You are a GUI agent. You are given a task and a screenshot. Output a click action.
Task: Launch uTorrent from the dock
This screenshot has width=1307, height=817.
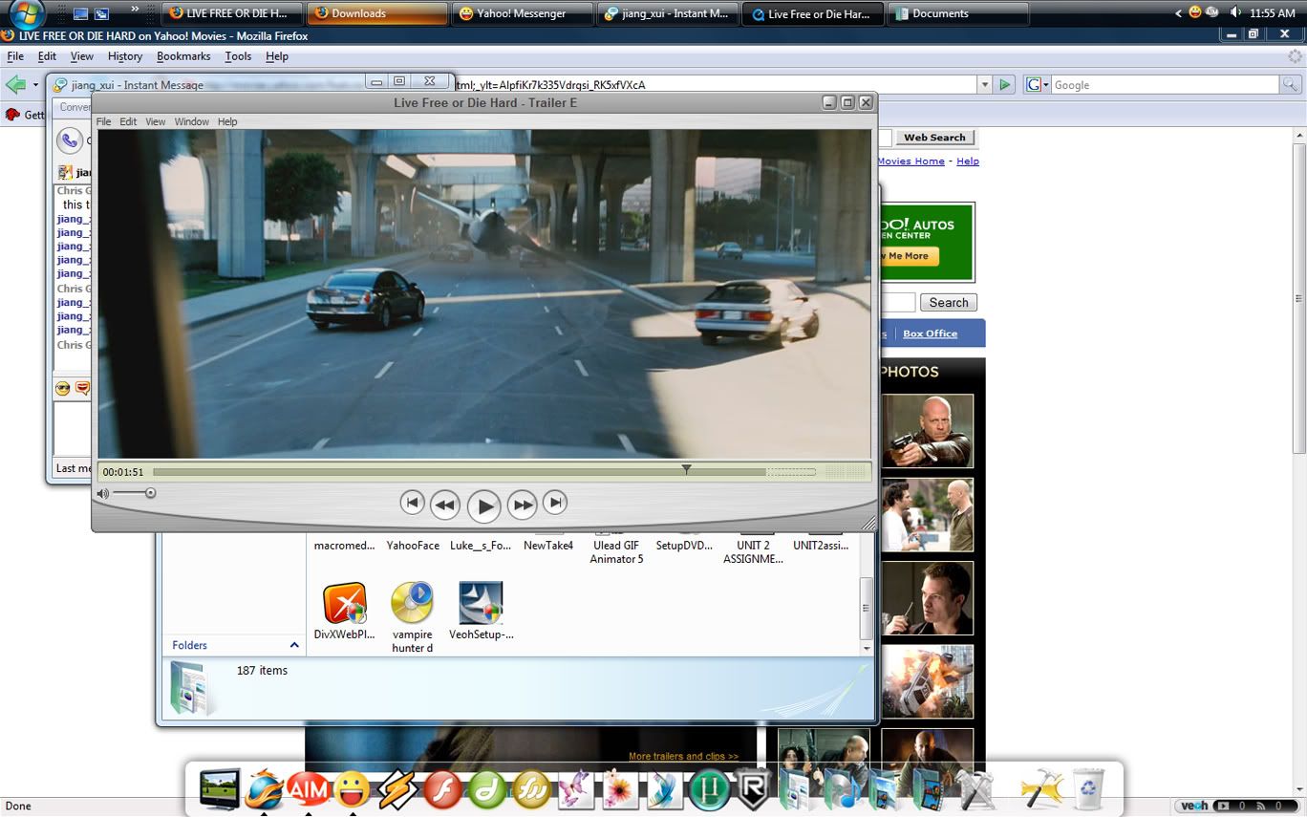coord(710,789)
